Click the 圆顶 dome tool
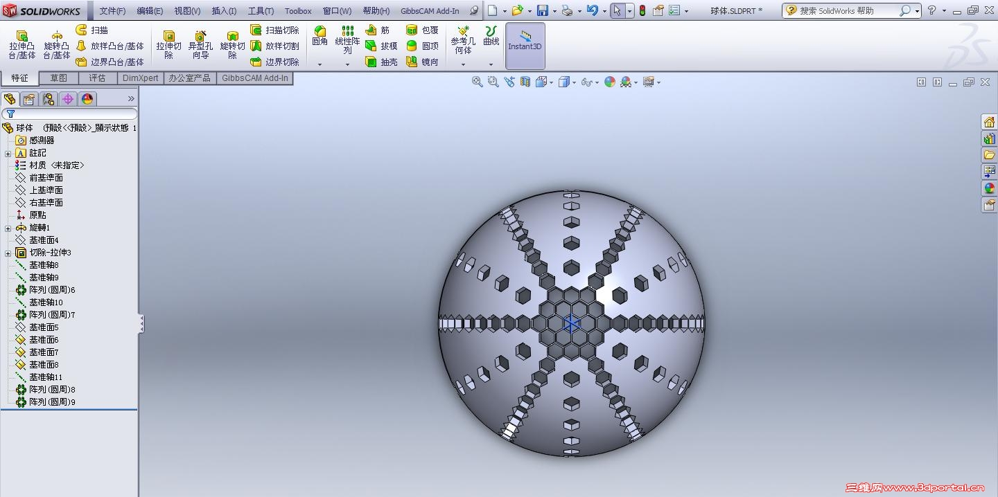Screen dimensions: 998x497 (x=422, y=46)
